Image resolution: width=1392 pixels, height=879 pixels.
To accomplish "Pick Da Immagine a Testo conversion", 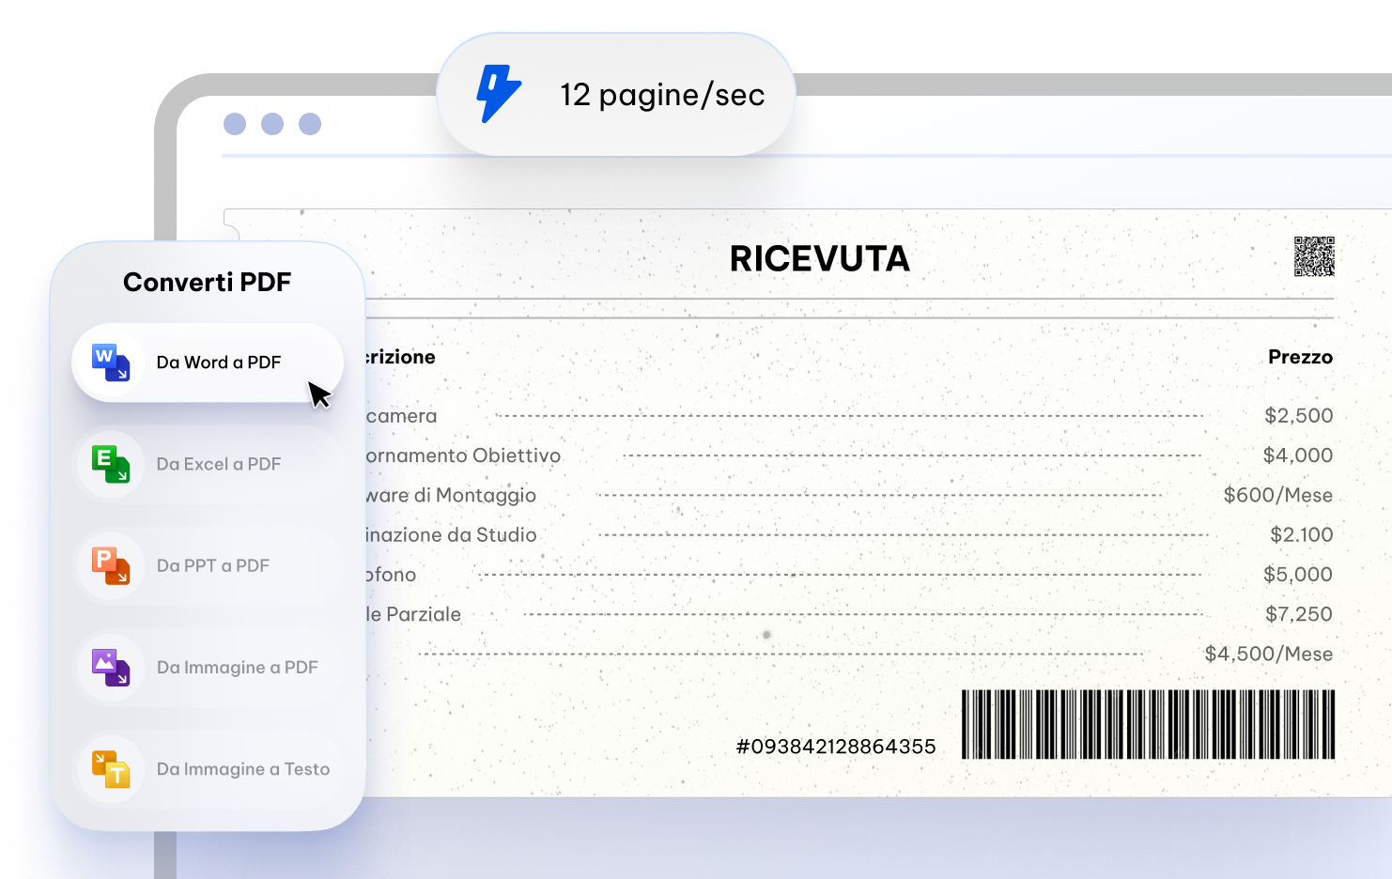I will [x=208, y=768].
